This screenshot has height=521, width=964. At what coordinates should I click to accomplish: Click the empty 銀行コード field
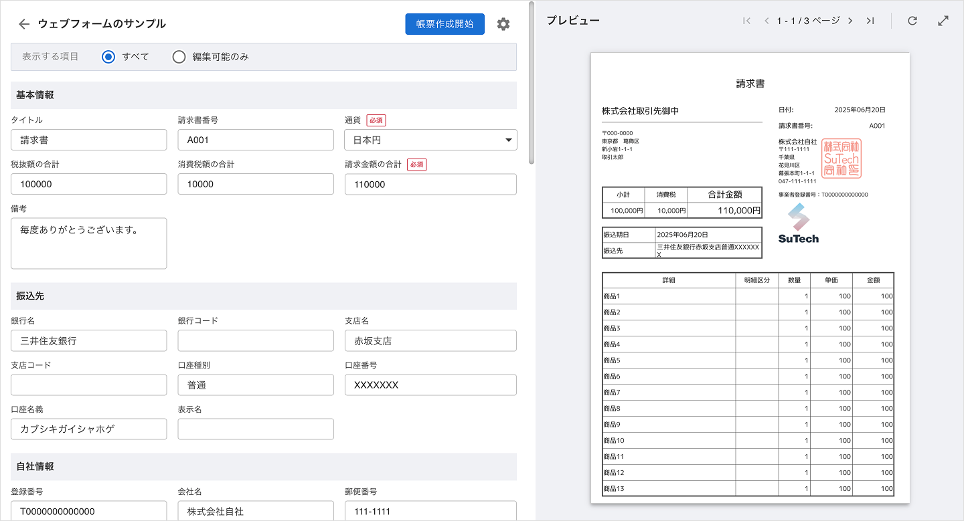(x=256, y=340)
